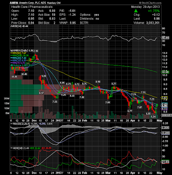Click the RSI 45.44 axis value tag
The height and width of the screenshot is (175, 172).
(x=165, y=38)
